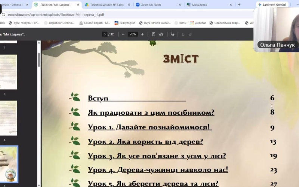Rotate the PDF counterclockwise
299x187 pixels.
coord(161,34)
